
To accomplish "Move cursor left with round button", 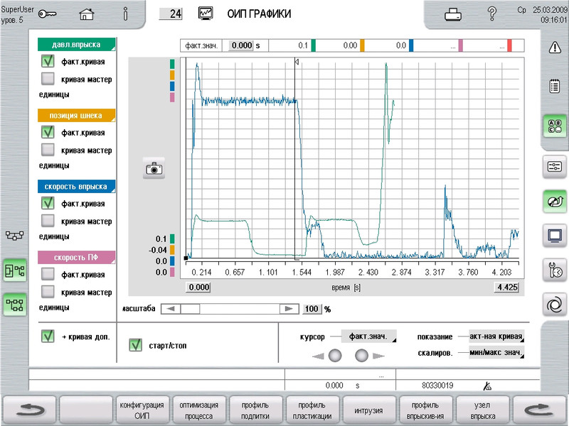I will pos(335,356).
